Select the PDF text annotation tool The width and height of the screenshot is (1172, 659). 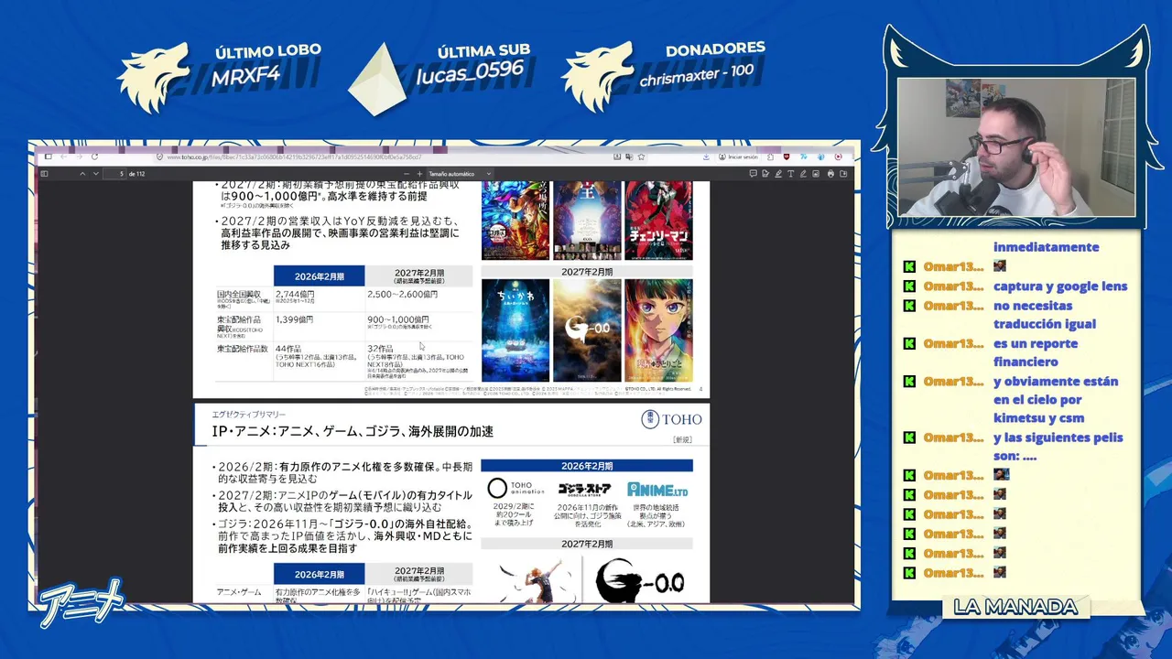pos(791,174)
